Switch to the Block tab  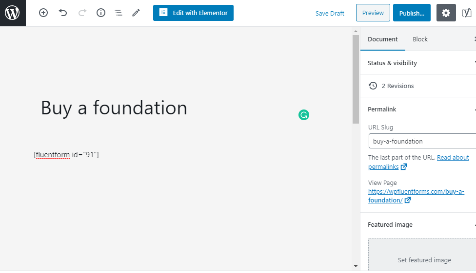420,39
